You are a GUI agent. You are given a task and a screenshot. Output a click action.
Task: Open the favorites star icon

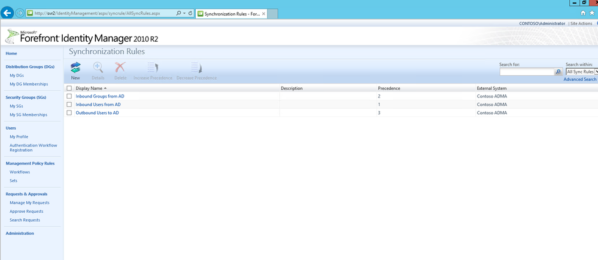[x=591, y=13]
